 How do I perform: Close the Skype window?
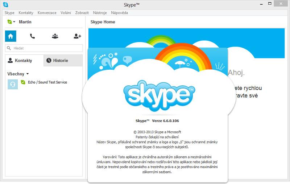[x=281, y=4]
